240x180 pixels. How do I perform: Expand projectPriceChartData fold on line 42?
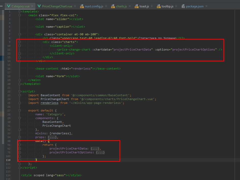(x=20, y=149)
